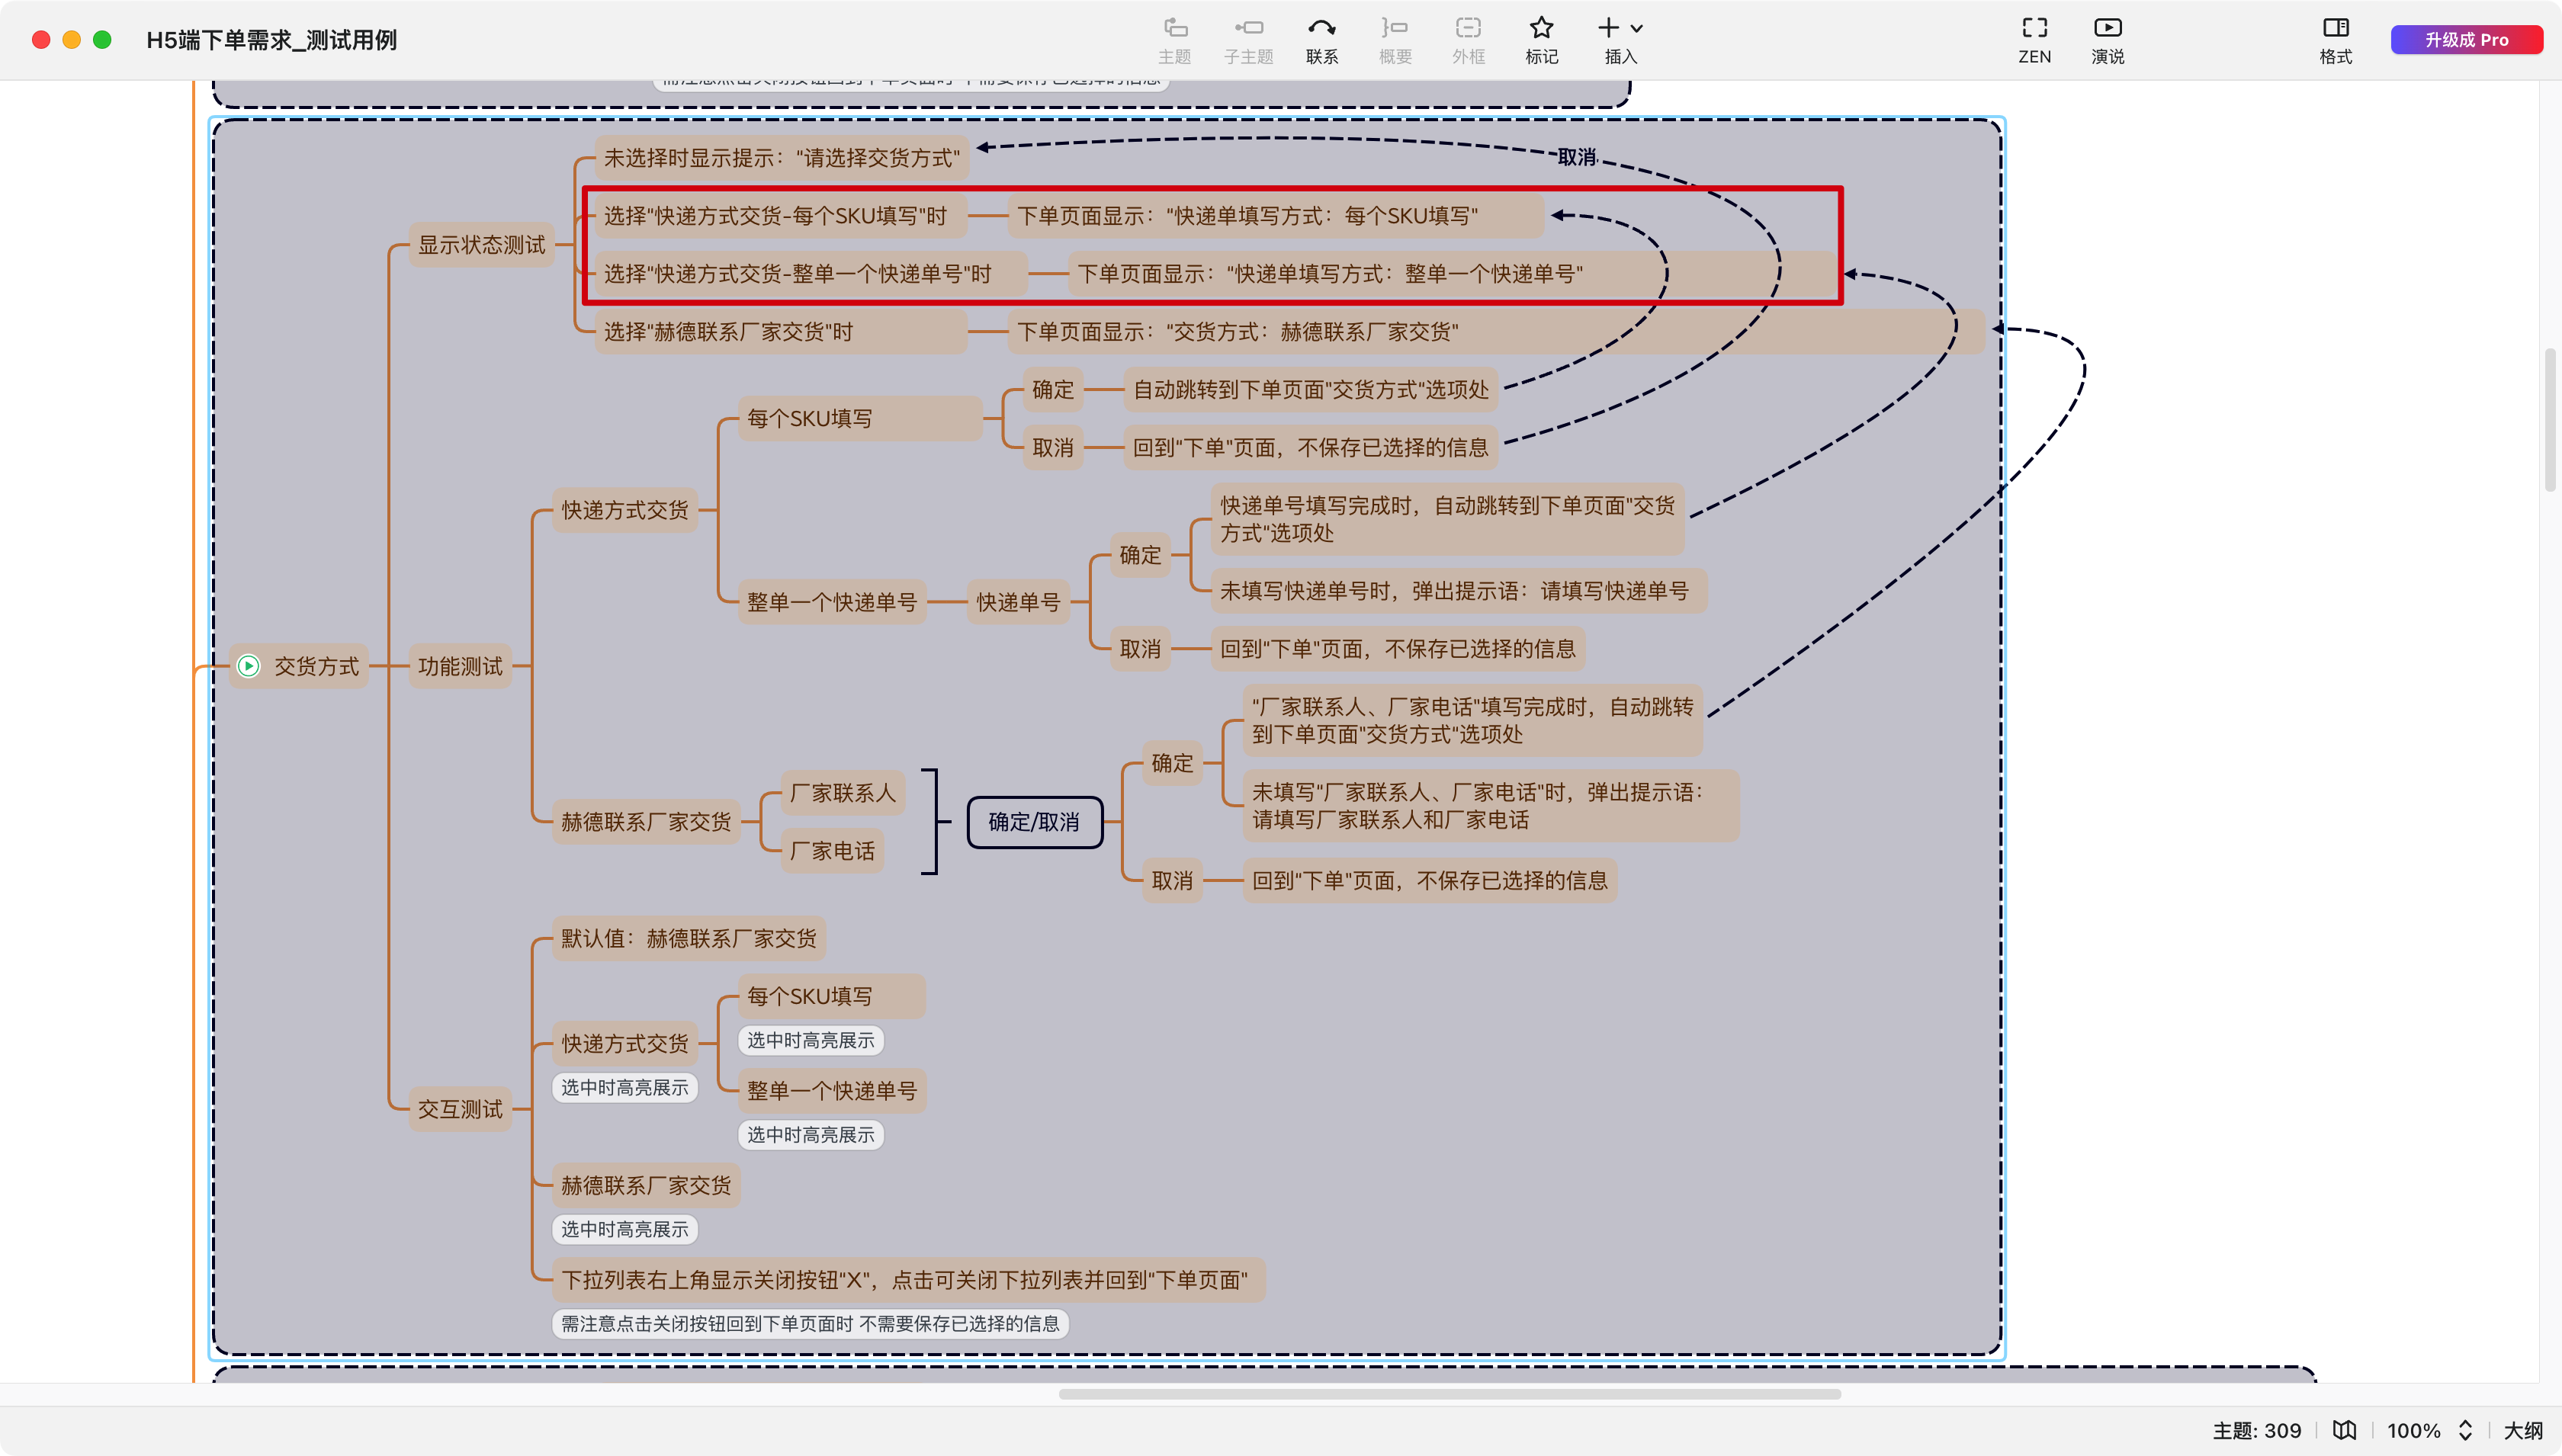
Task: Open the 100% zoom level stepper
Action: pos(2465,1430)
